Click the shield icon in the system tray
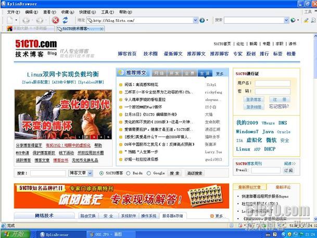This screenshot has height=238, width=317. pos(289,234)
